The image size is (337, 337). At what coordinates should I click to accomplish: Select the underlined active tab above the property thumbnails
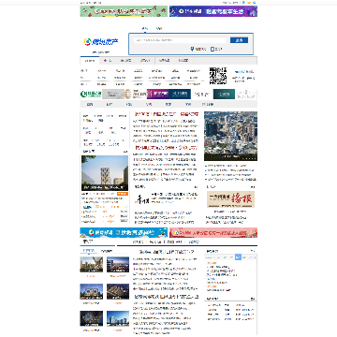(90, 251)
